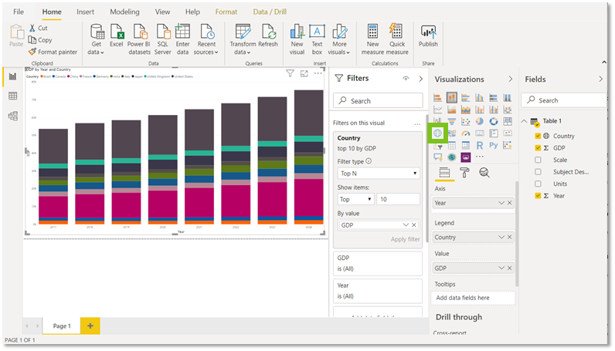Enable the Units field checkbox
The image size is (615, 351).
538,184
